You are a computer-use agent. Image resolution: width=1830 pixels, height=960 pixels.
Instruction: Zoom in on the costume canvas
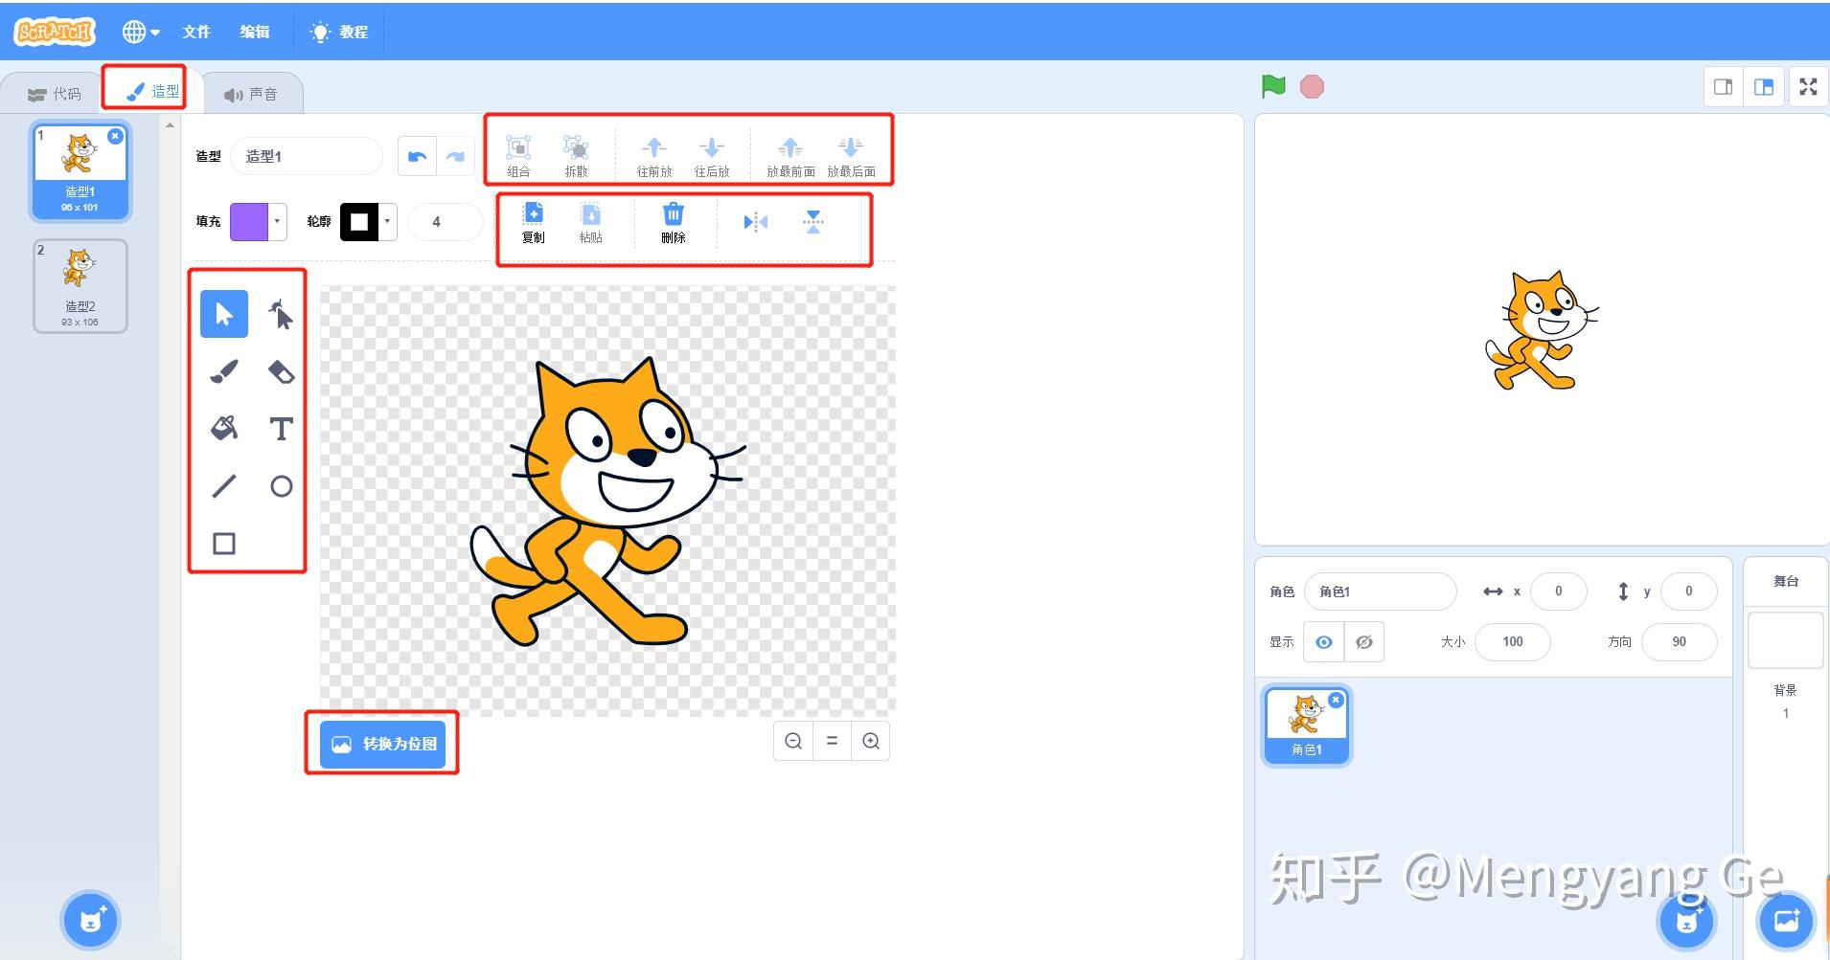click(x=871, y=741)
